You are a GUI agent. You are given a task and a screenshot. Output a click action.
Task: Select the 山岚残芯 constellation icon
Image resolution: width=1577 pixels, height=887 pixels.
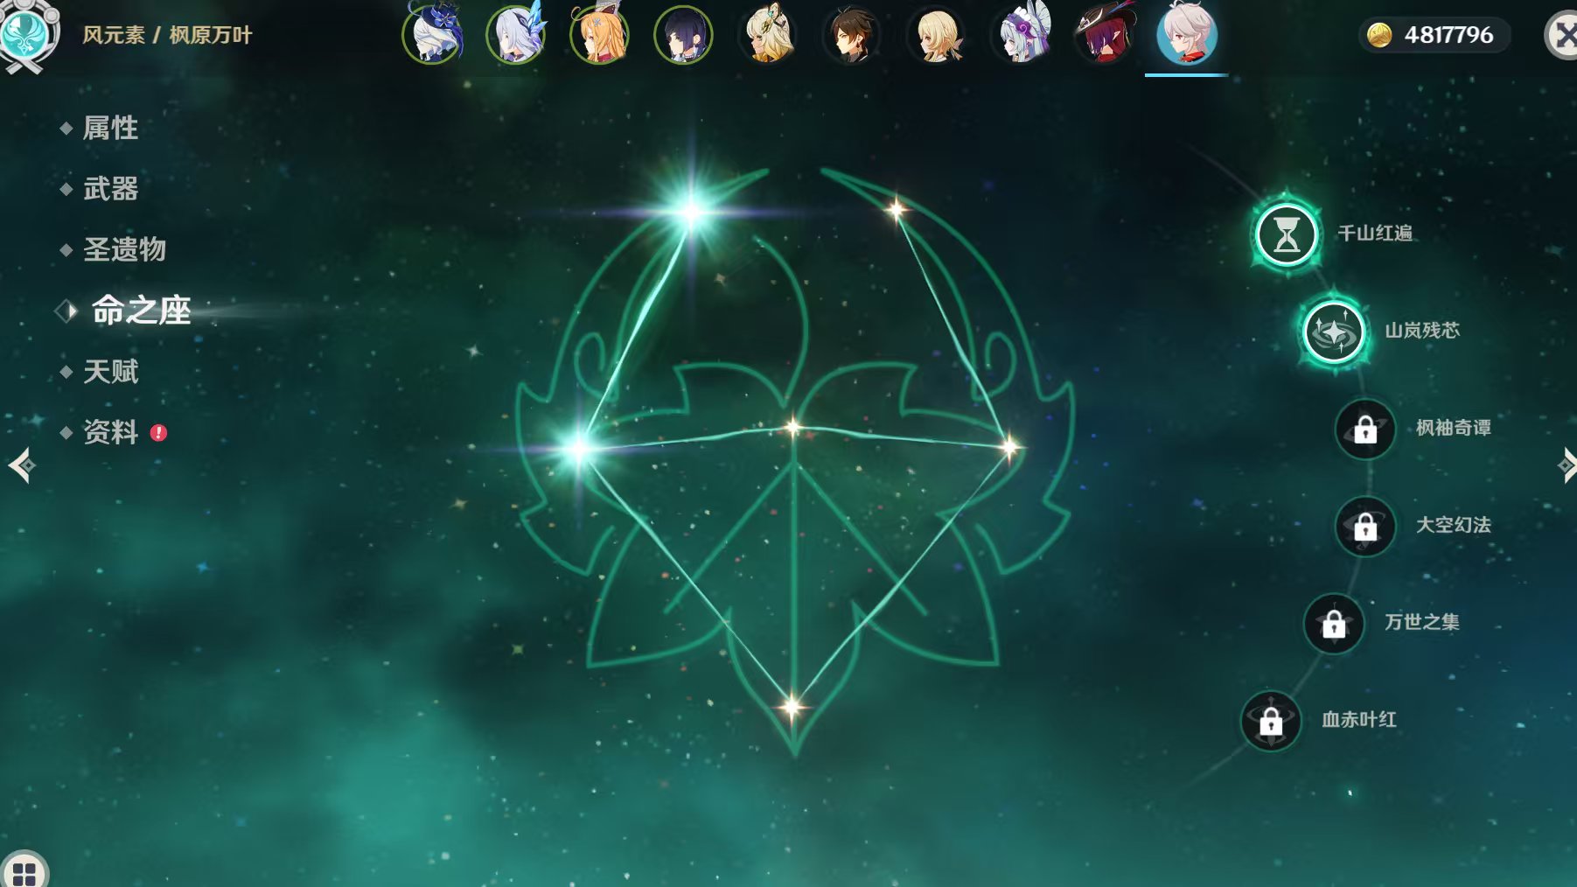pos(1333,332)
